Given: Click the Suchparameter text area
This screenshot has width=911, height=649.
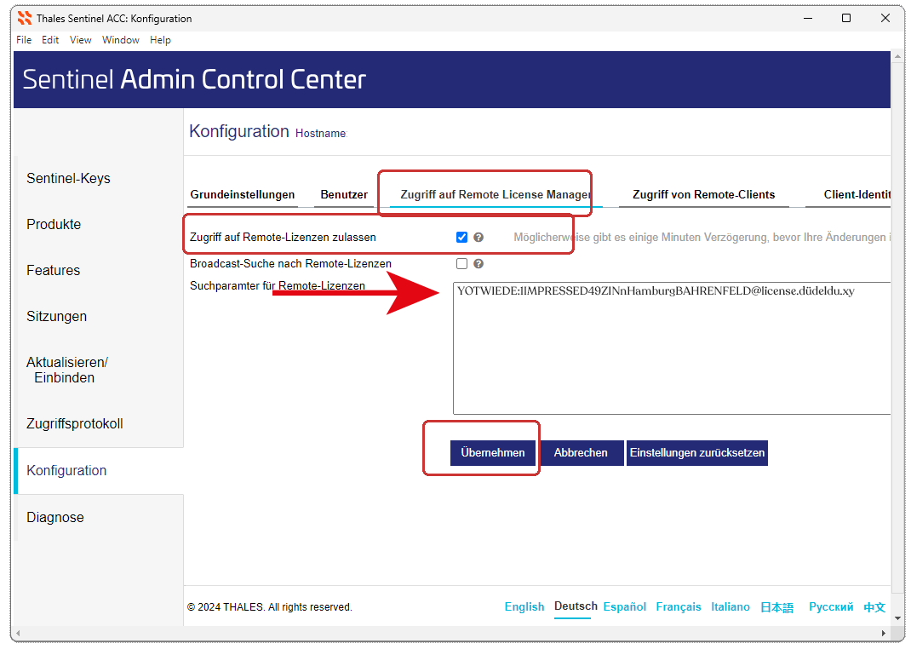Looking at the screenshot, I should tap(671, 358).
